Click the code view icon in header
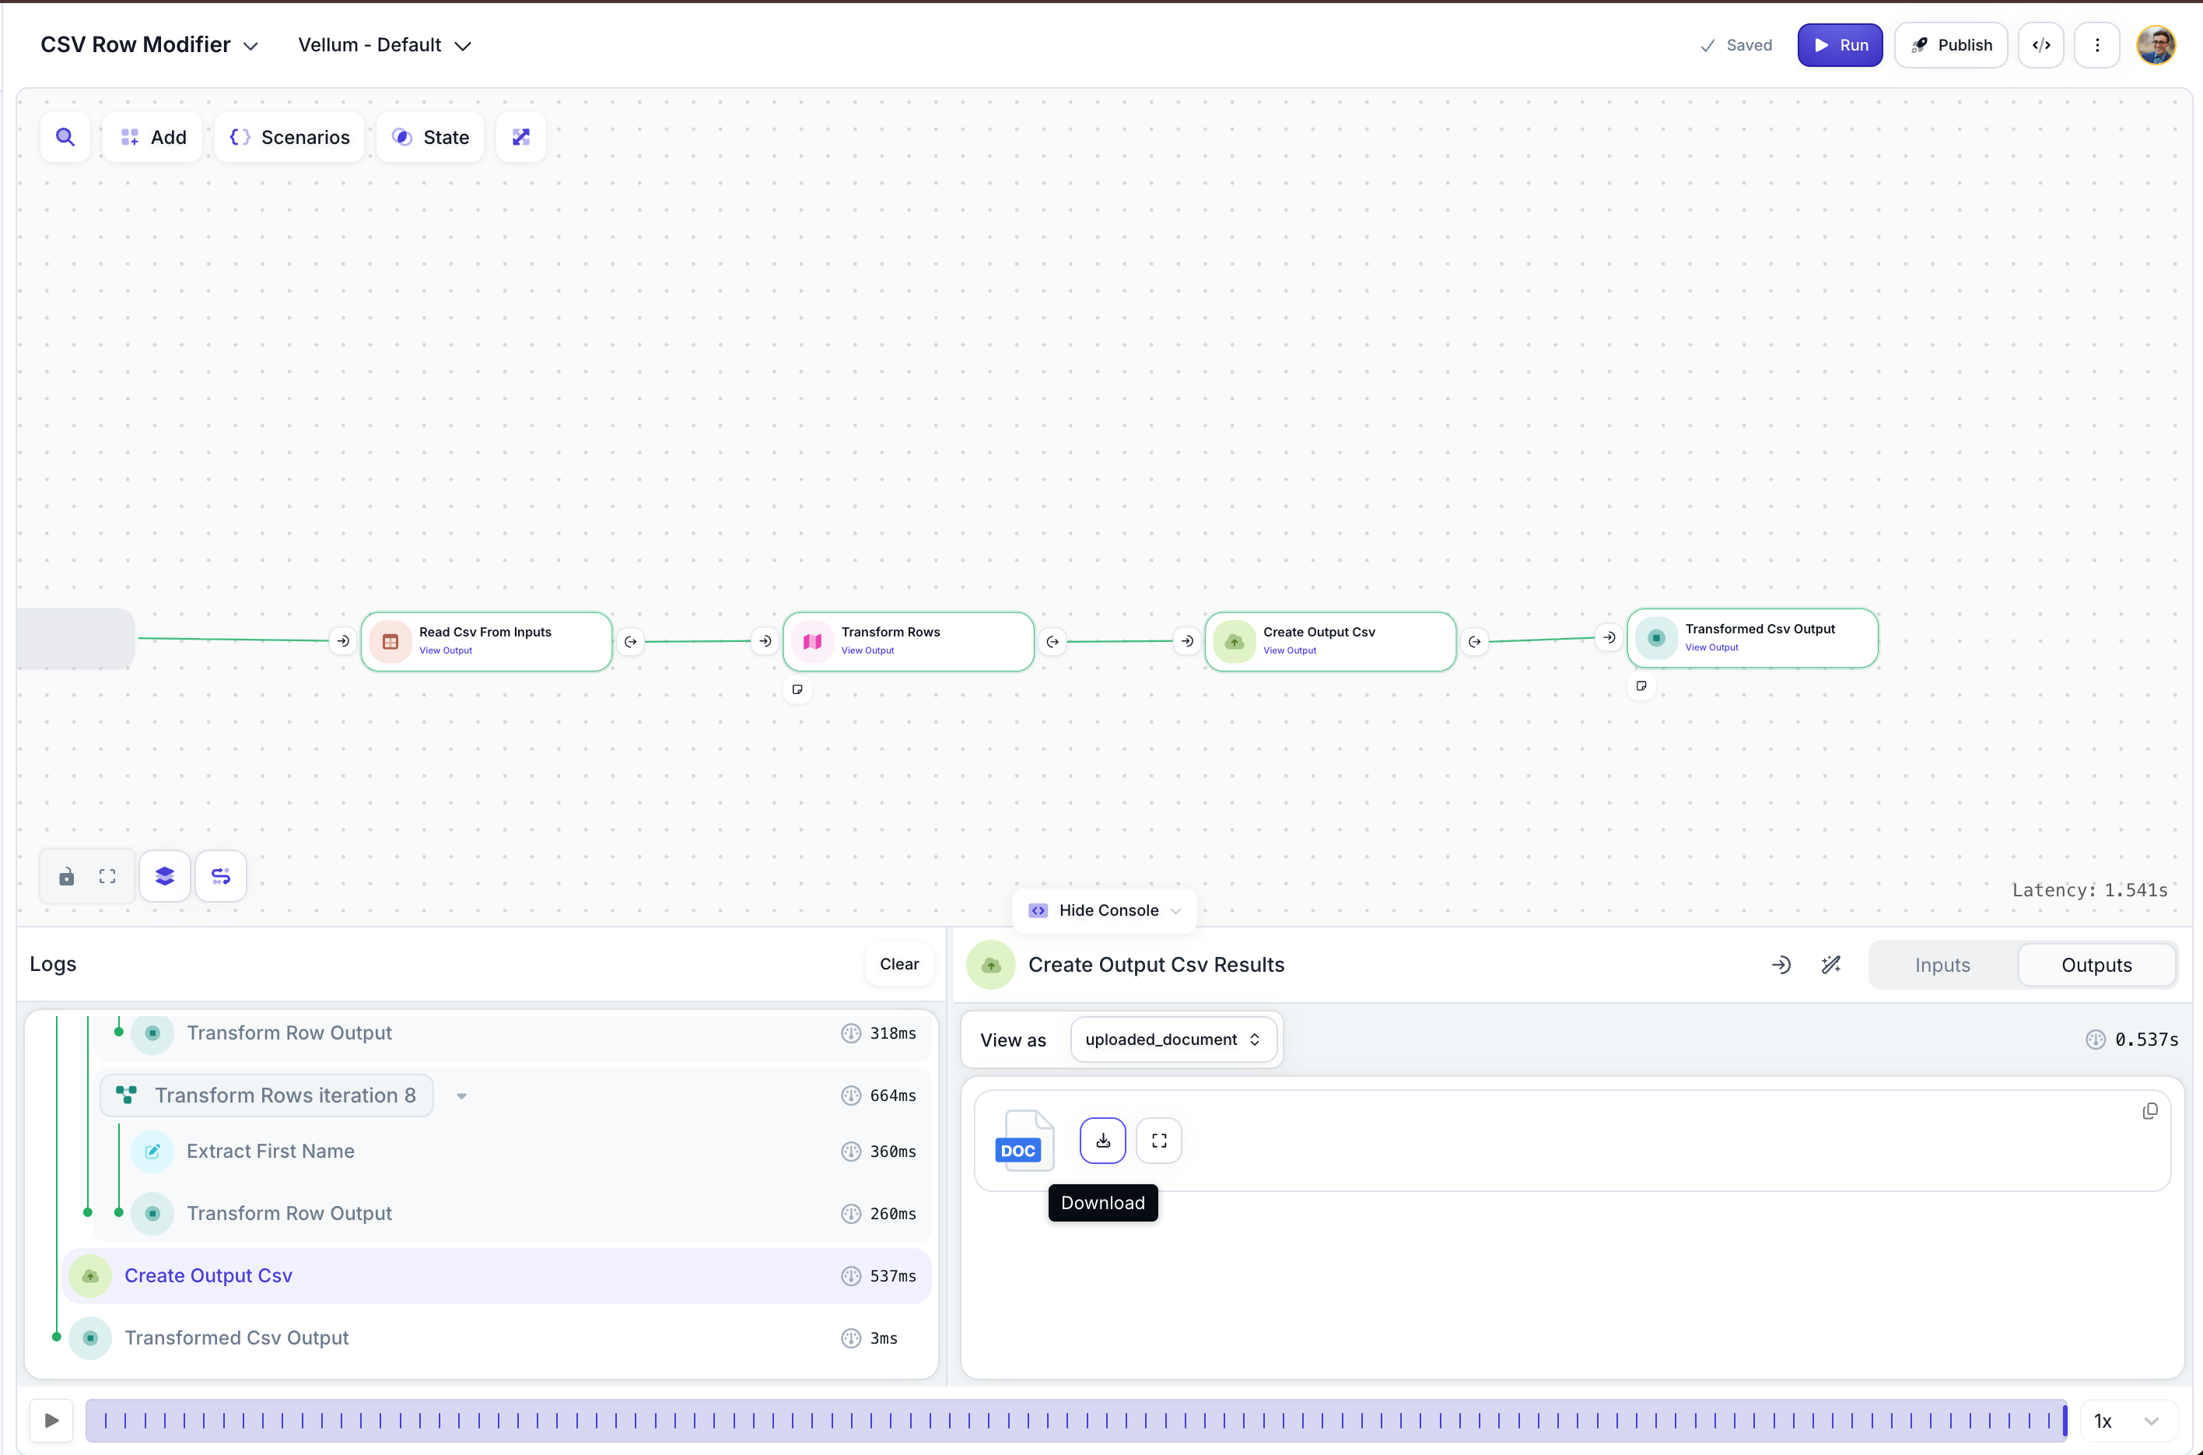 tap(2040, 45)
